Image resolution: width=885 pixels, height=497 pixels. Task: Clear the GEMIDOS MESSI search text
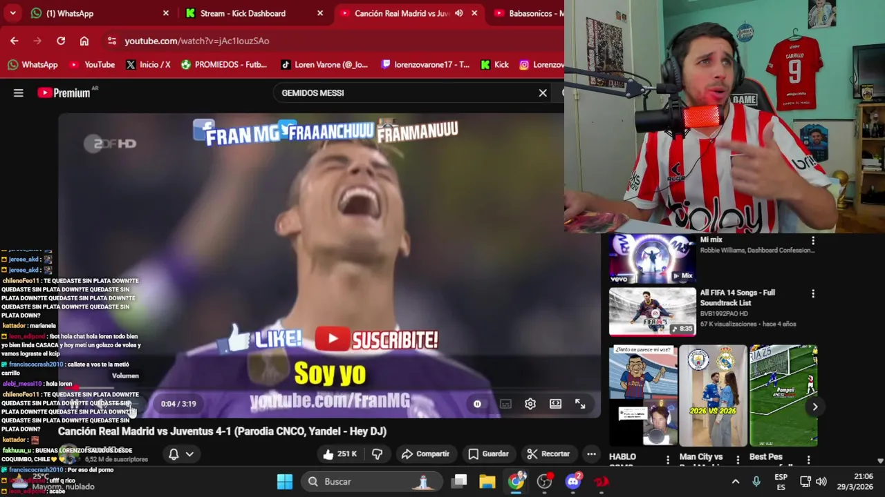pos(543,92)
